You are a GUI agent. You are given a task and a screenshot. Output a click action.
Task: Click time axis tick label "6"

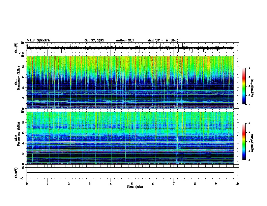(153, 184)
